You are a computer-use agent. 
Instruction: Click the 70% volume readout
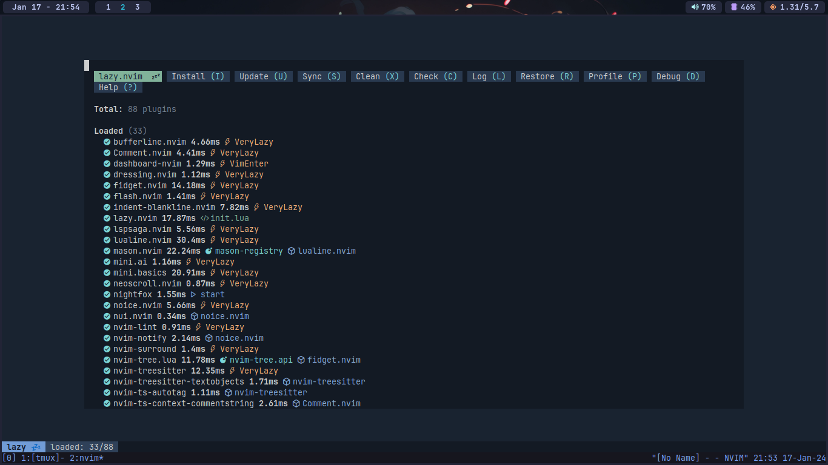pyautogui.click(x=709, y=7)
